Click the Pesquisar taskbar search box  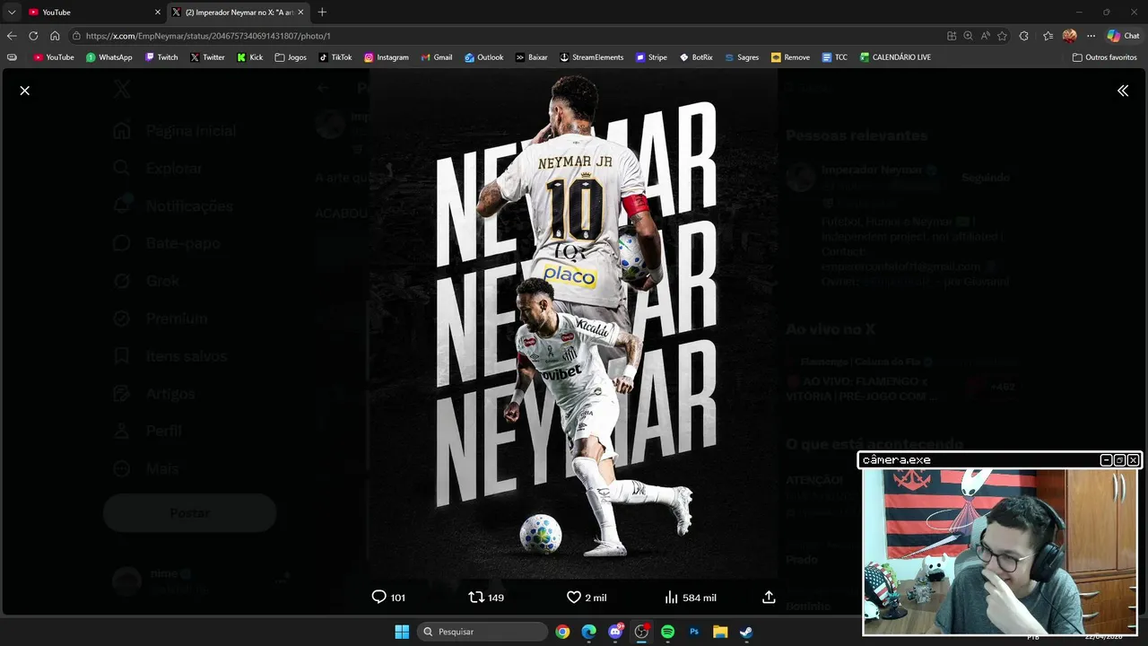point(483,632)
